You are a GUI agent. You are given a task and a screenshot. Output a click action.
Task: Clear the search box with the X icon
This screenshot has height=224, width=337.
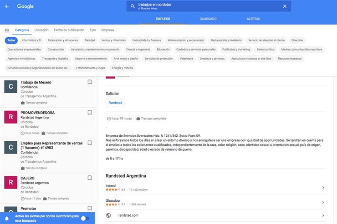(x=285, y=6)
